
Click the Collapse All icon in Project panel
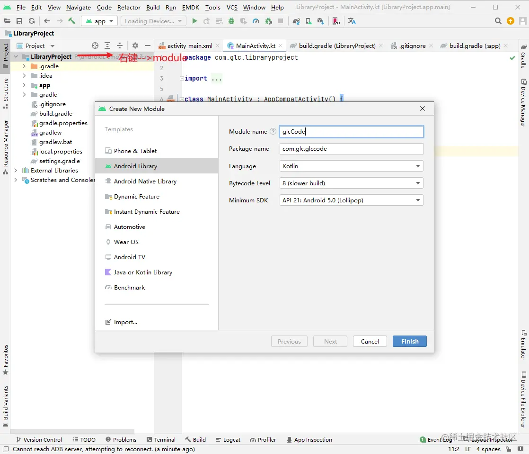click(x=119, y=45)
